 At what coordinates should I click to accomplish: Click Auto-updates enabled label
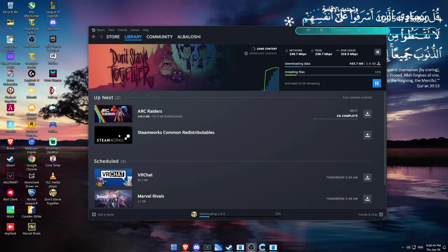coord(357,97)
